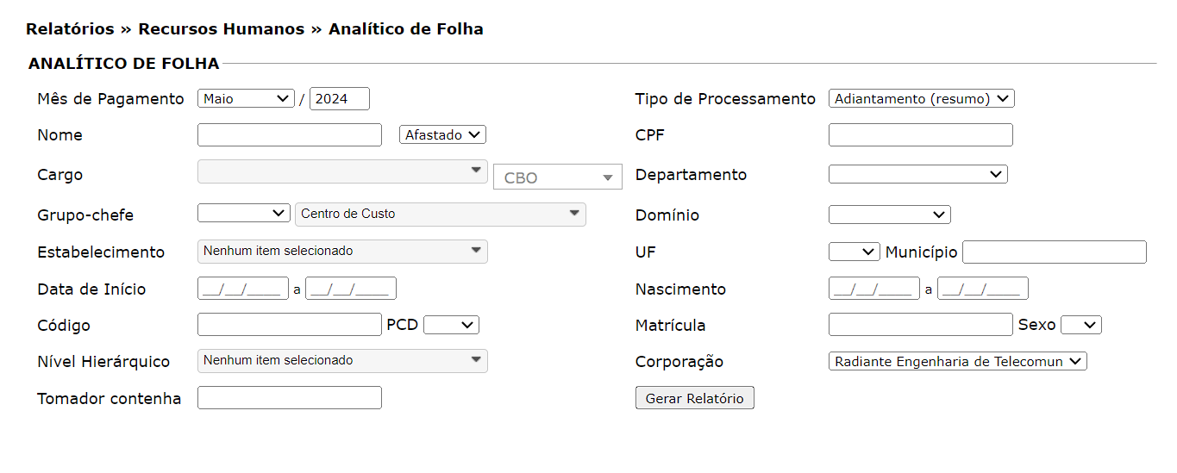Expand the CBO selector
Viewport: 1177px width, 473px height.
557,177
